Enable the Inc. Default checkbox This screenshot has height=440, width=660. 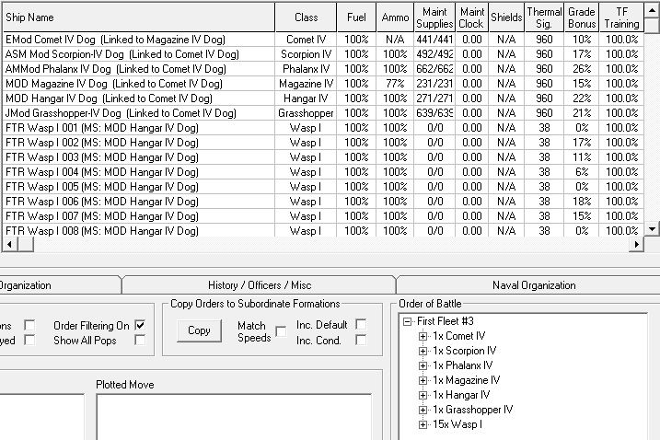361,324
